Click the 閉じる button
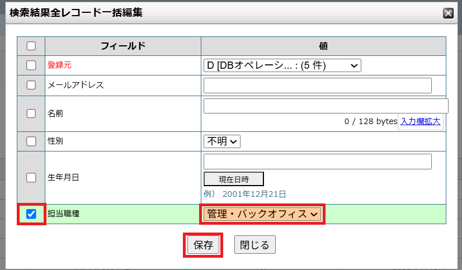Screen dimensions: 462x270 point(254,245)
